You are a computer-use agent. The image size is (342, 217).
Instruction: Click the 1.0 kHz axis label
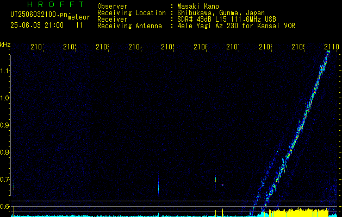click(4, 98)
